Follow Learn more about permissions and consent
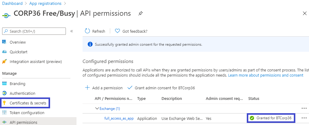Viewport: 309px width, 125px height. click(x=266, y=75)
